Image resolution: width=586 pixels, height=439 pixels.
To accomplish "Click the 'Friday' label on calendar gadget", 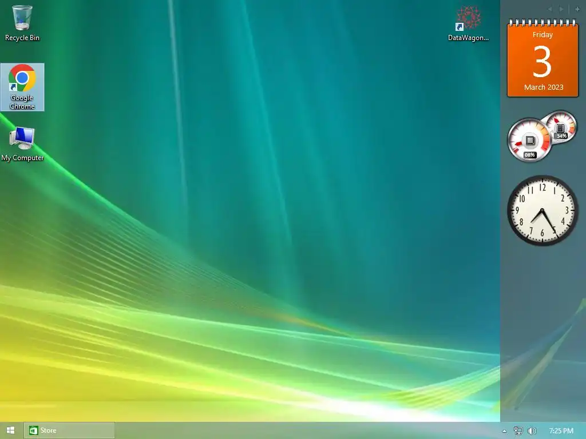I will [x=543, y=35].
